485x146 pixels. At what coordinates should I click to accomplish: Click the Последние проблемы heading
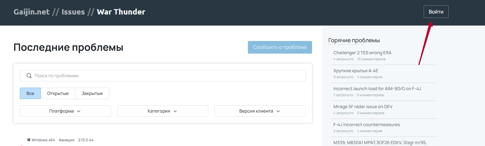tap(68, 48)
